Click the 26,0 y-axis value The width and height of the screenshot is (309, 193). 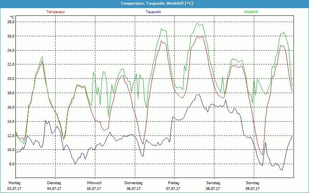click(x=11, y=36)
